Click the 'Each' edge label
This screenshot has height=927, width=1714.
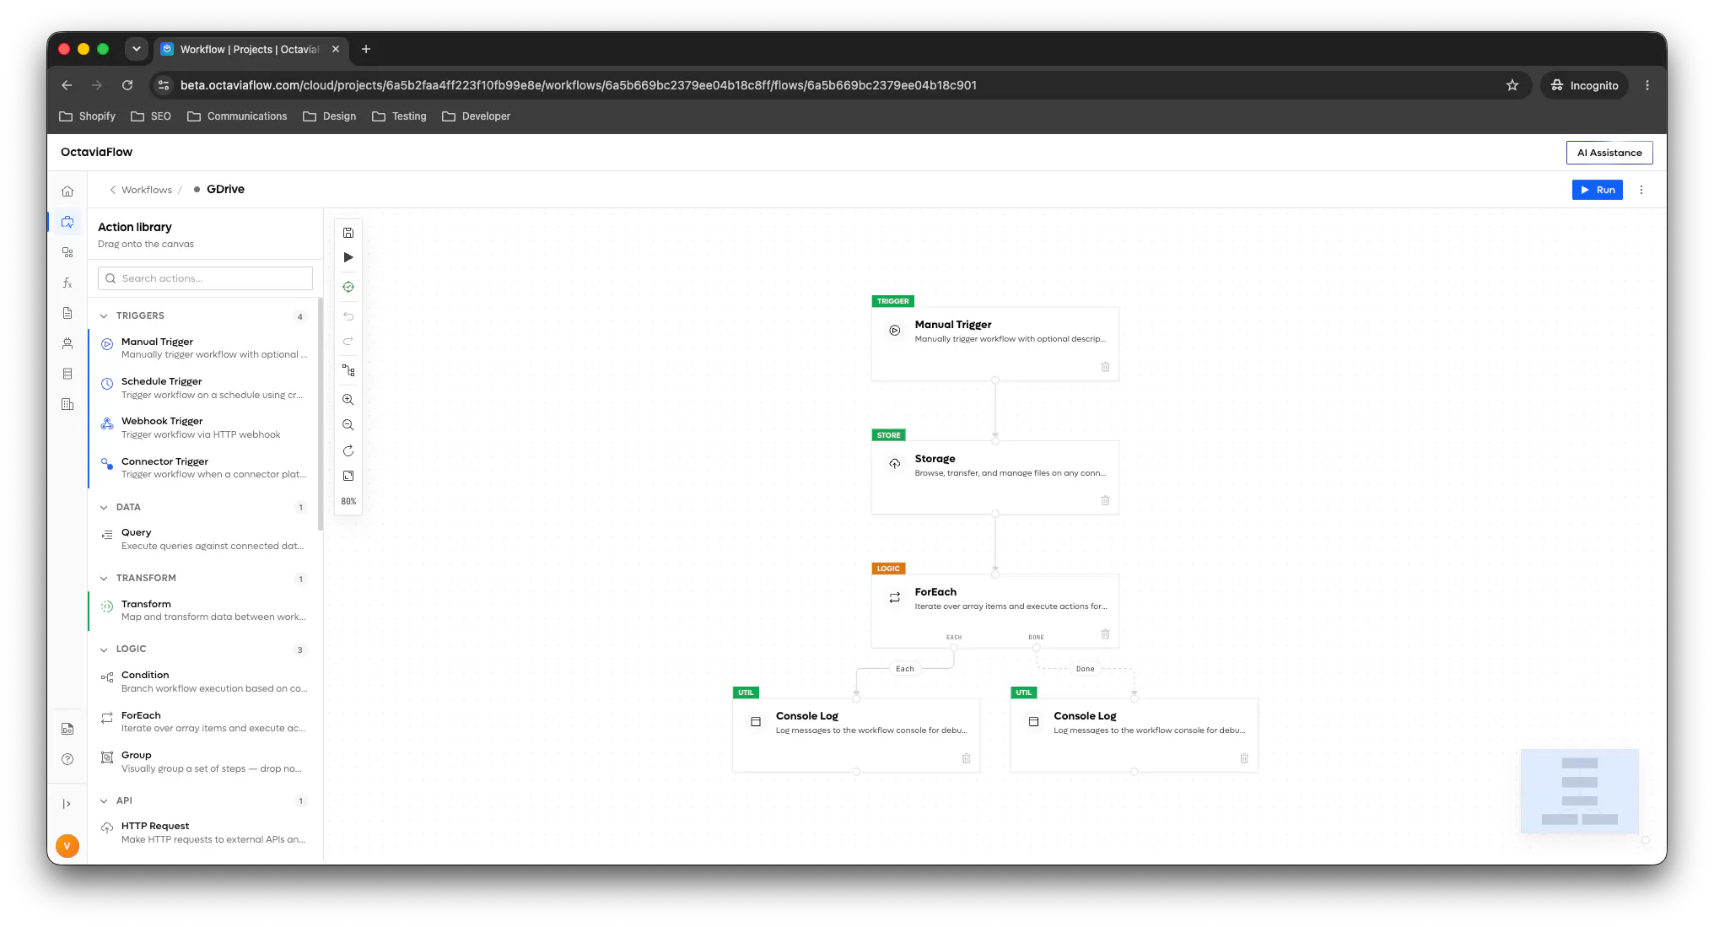coord(904,669)
